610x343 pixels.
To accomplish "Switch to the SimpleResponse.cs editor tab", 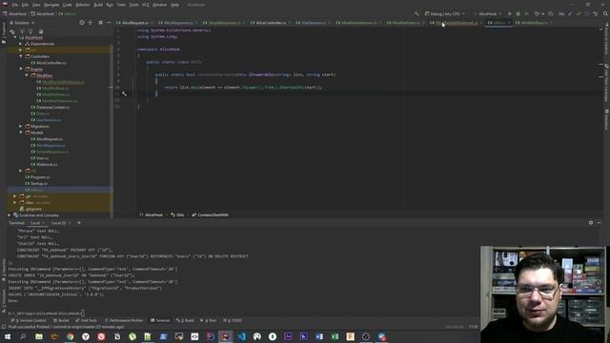I will point(224,23).
